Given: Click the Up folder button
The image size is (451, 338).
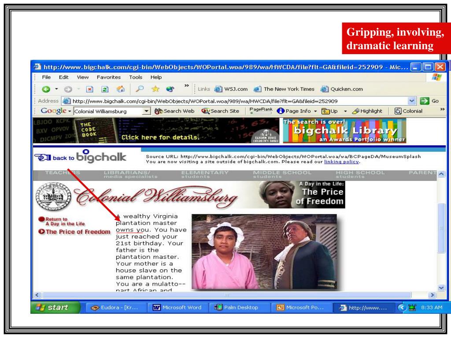Looking at the screenshot, I should point(329,111).
